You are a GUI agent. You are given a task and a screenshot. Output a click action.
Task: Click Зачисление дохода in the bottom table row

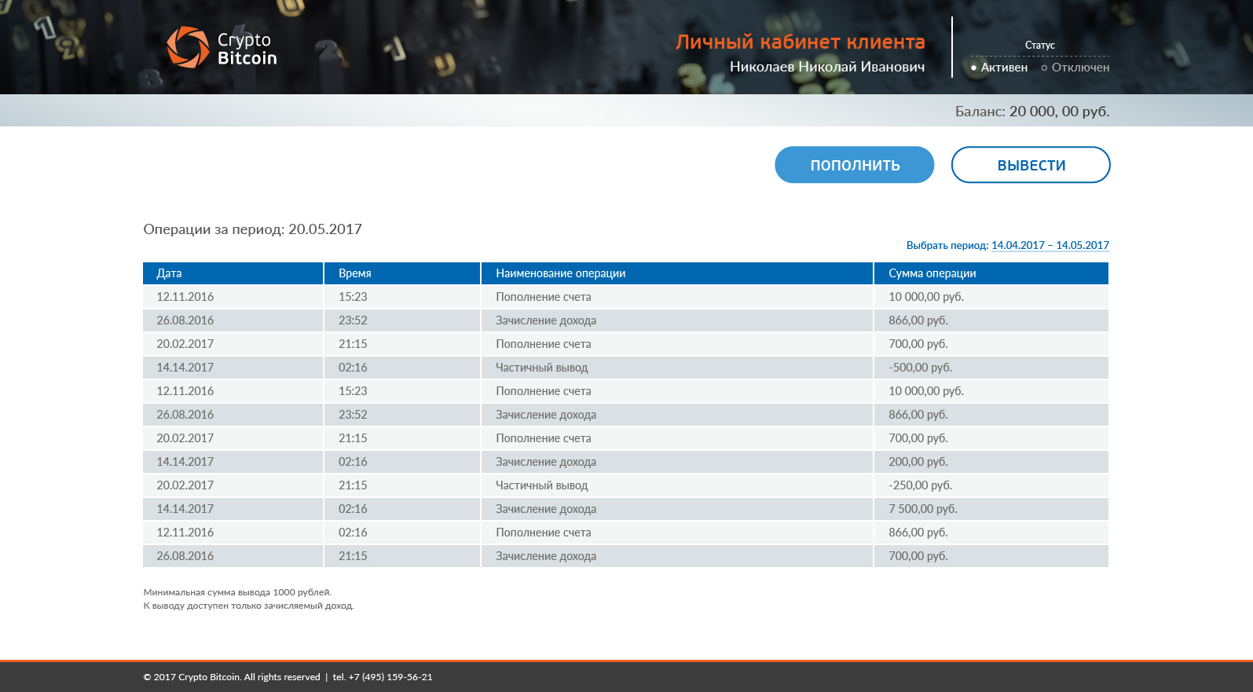click(546, 556)
